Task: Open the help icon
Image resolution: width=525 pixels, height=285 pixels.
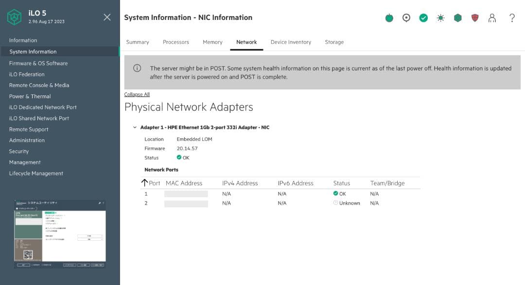Action: (x=512, y=18)
